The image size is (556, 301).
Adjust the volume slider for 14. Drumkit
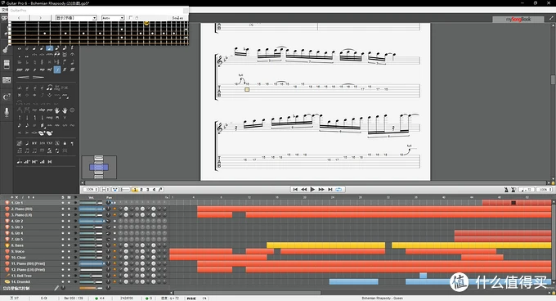[x=91, y=282]
